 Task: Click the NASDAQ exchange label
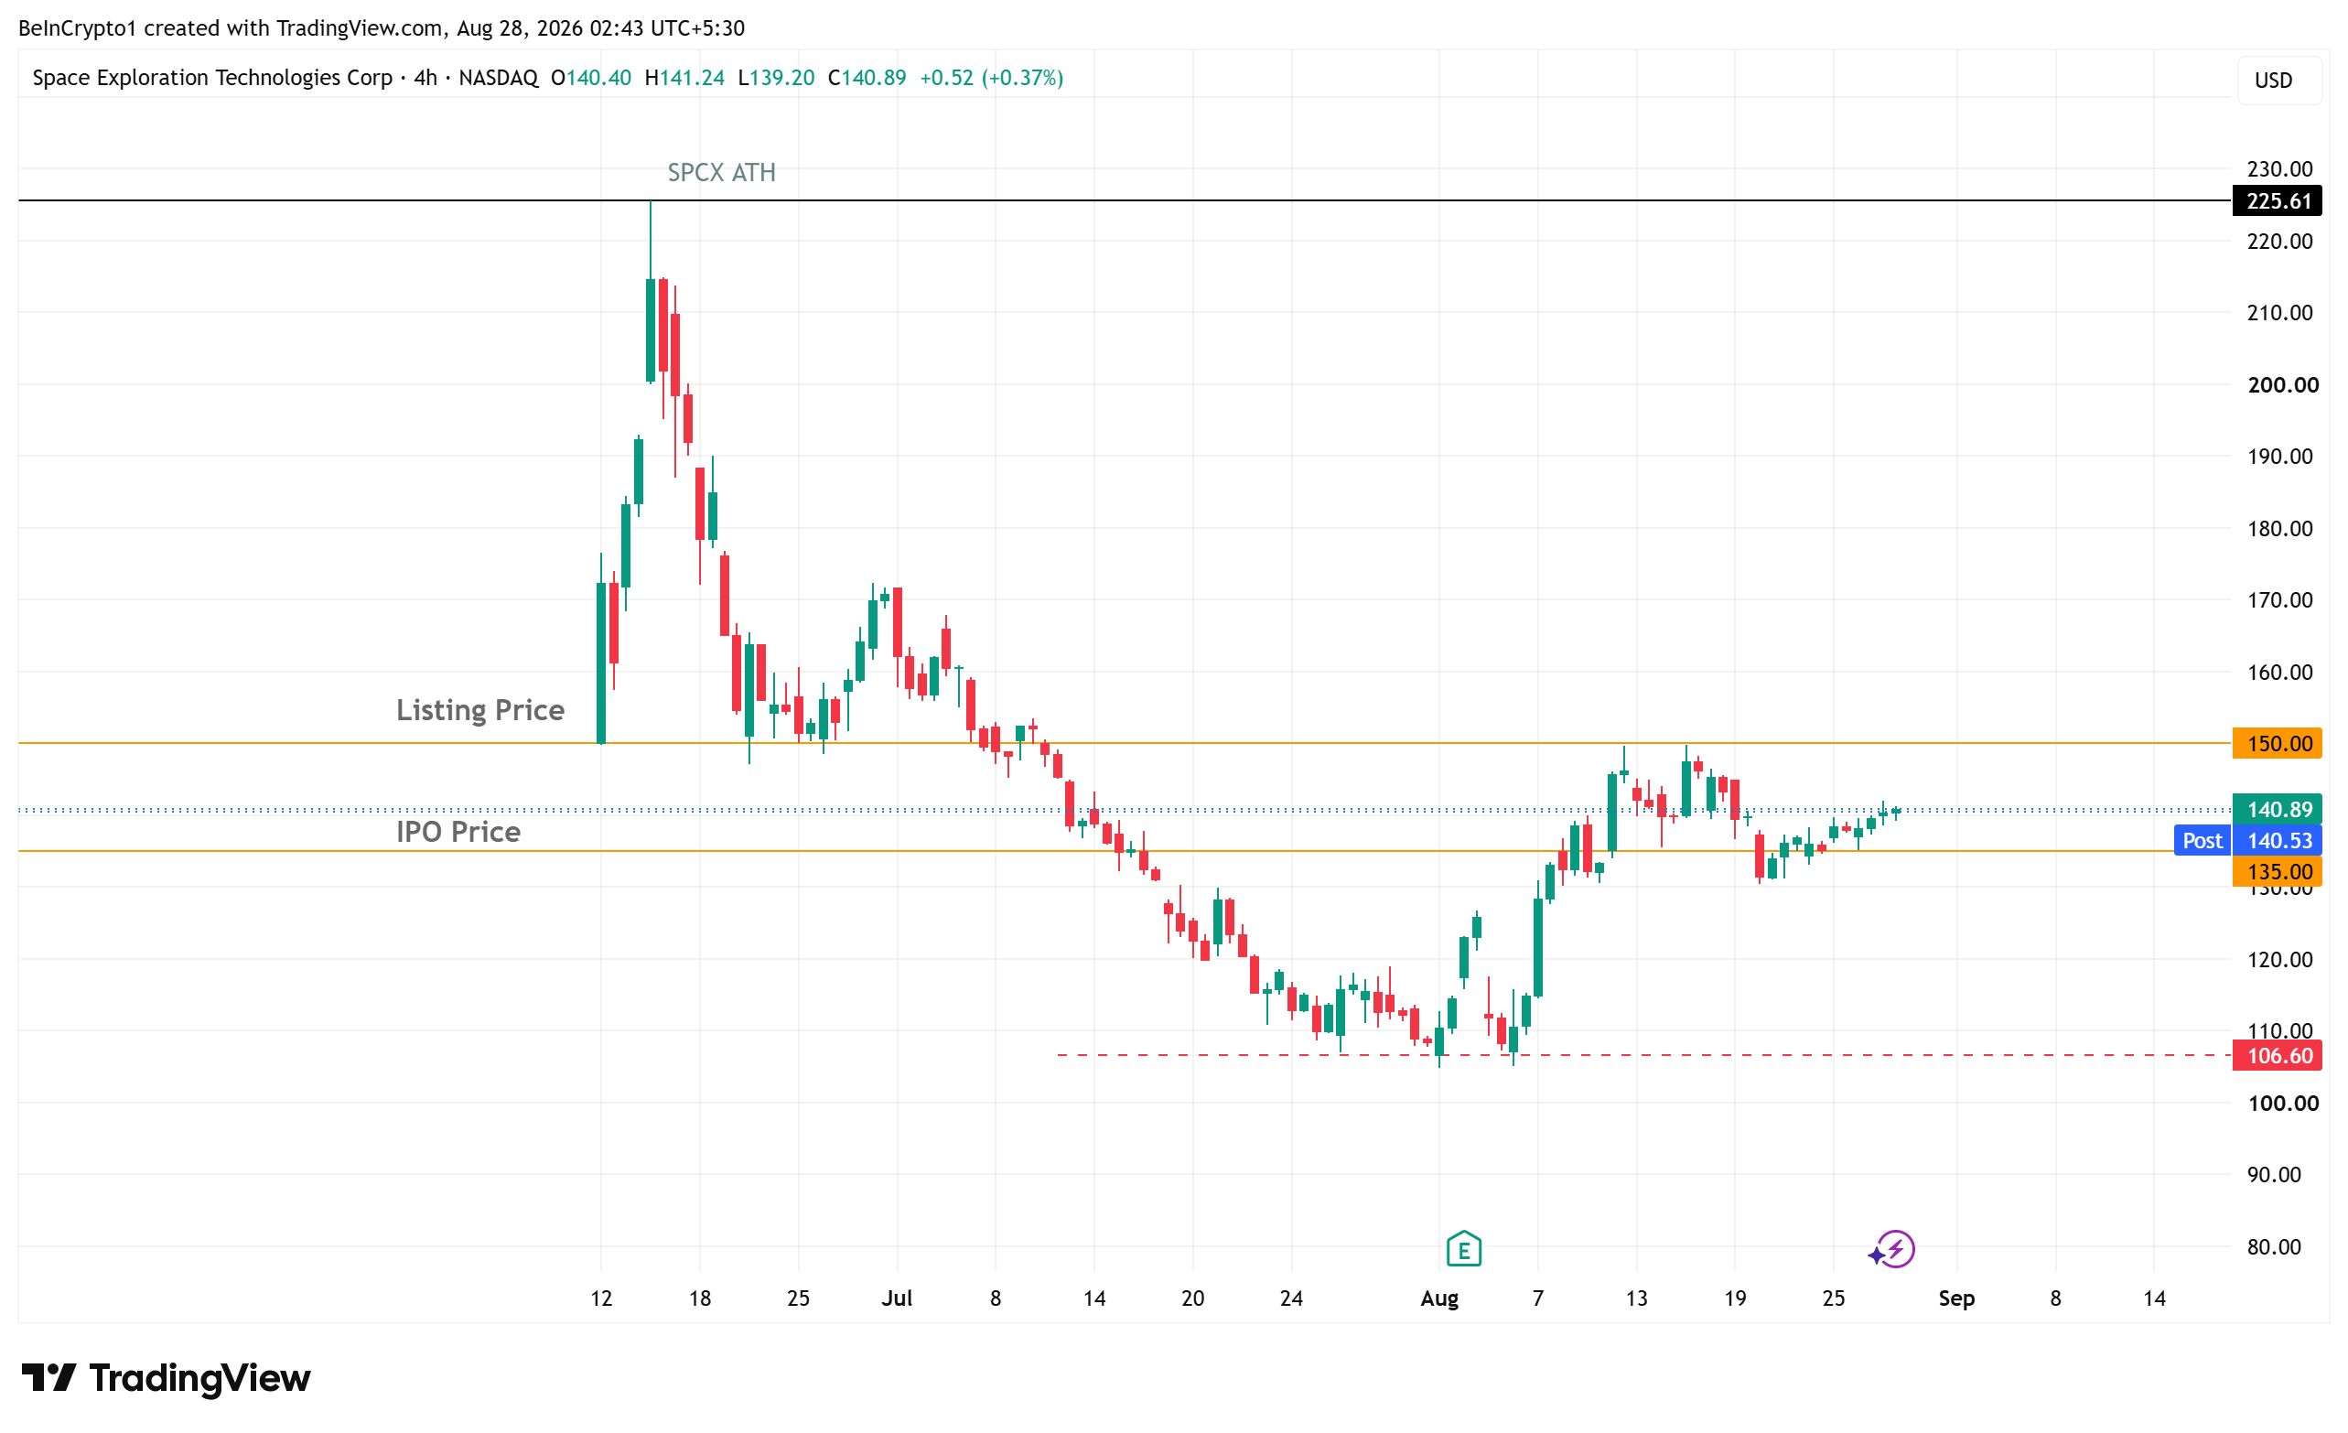point(499,78)
